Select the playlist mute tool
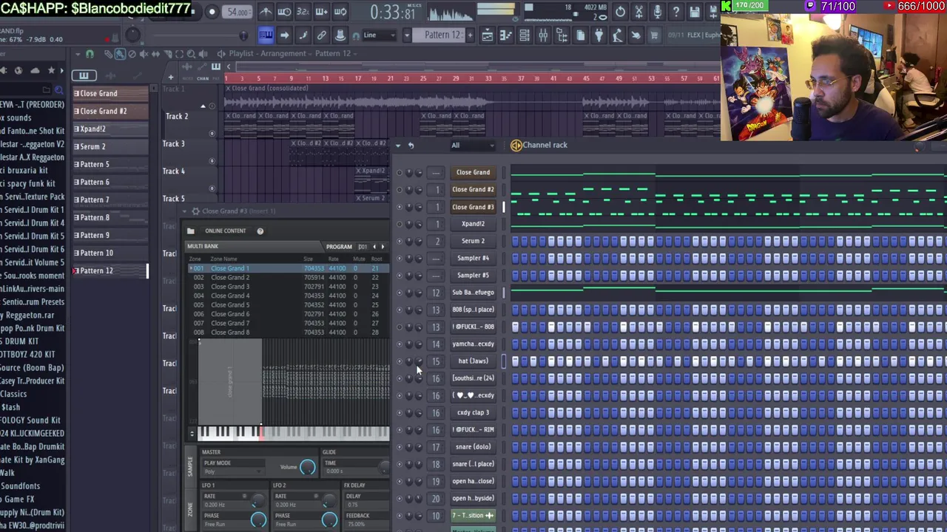This screenshot has width=947, height=532. [x=144, y=54]
